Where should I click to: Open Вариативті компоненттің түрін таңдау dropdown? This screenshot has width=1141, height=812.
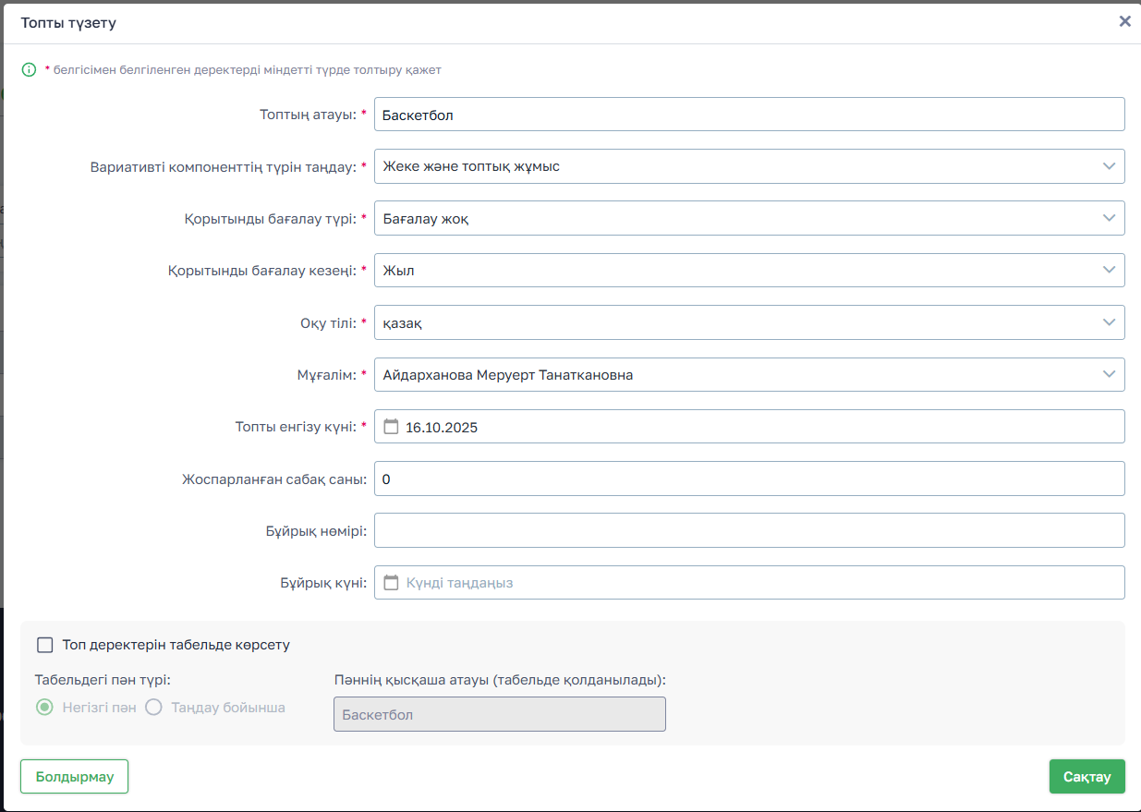(x=748, y=166)
